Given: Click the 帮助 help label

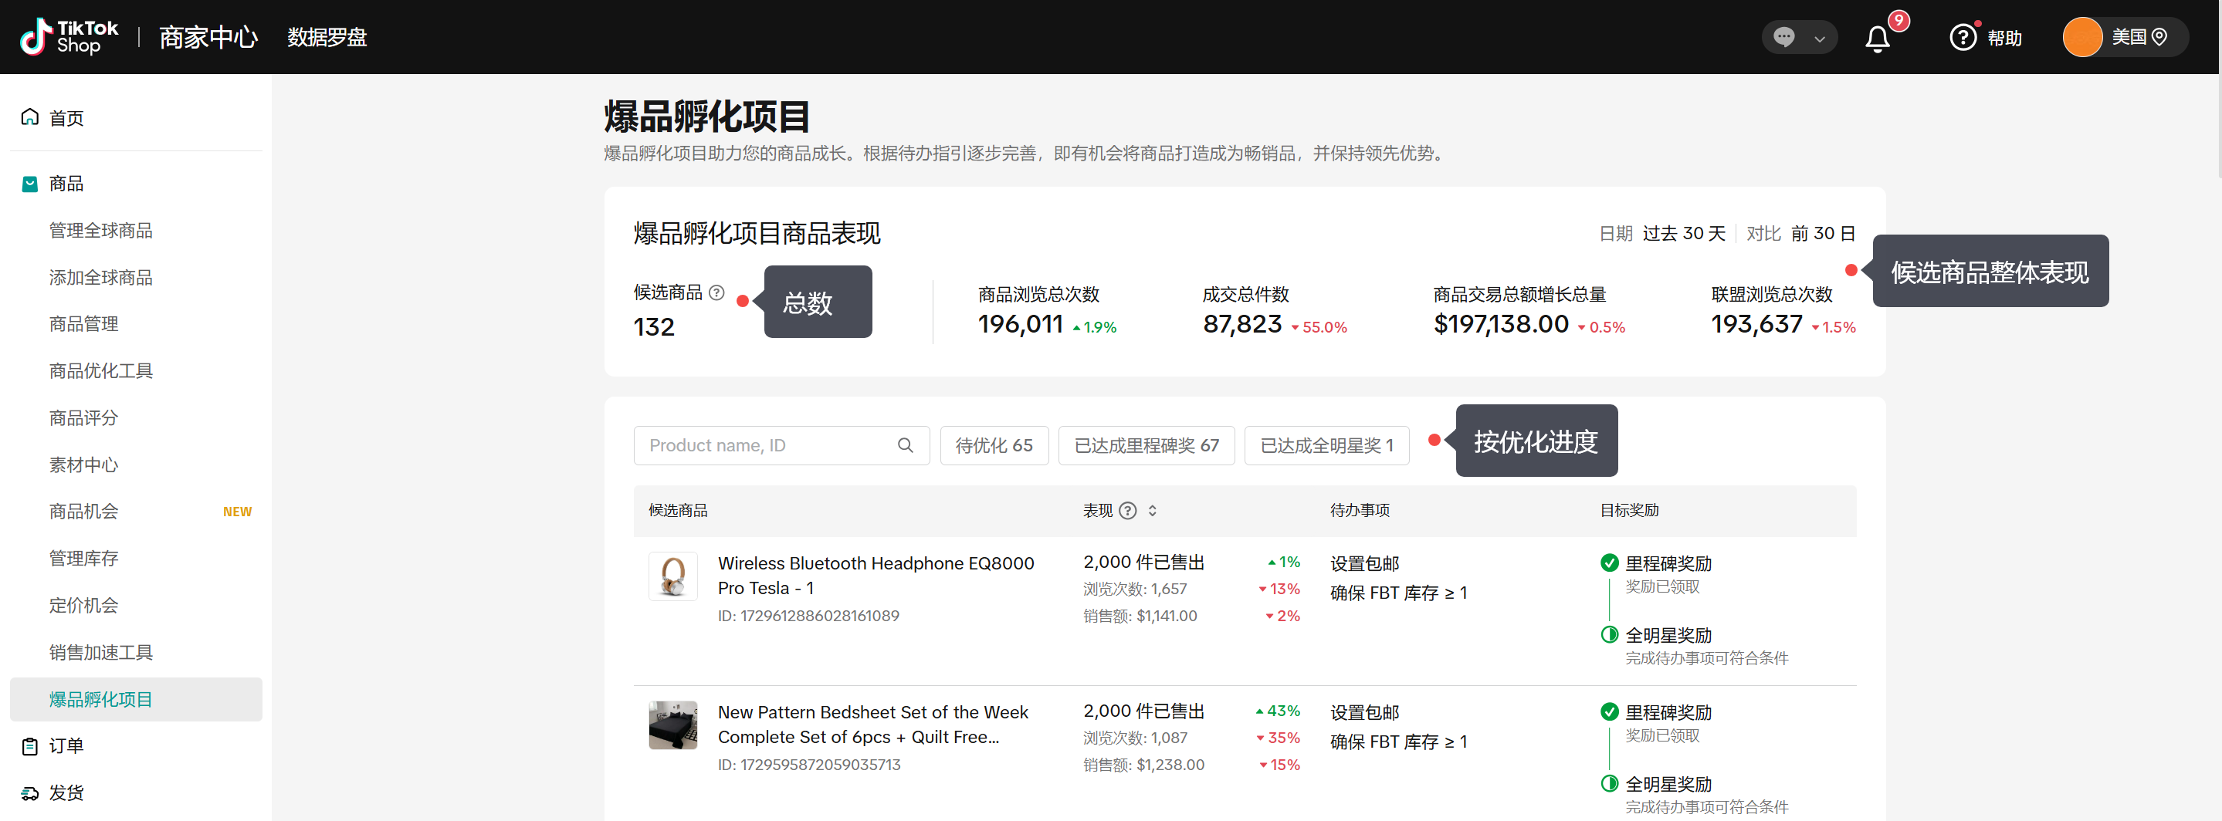Looking at the screenshot, I should pyautogui.click(x=2004, y=38).
